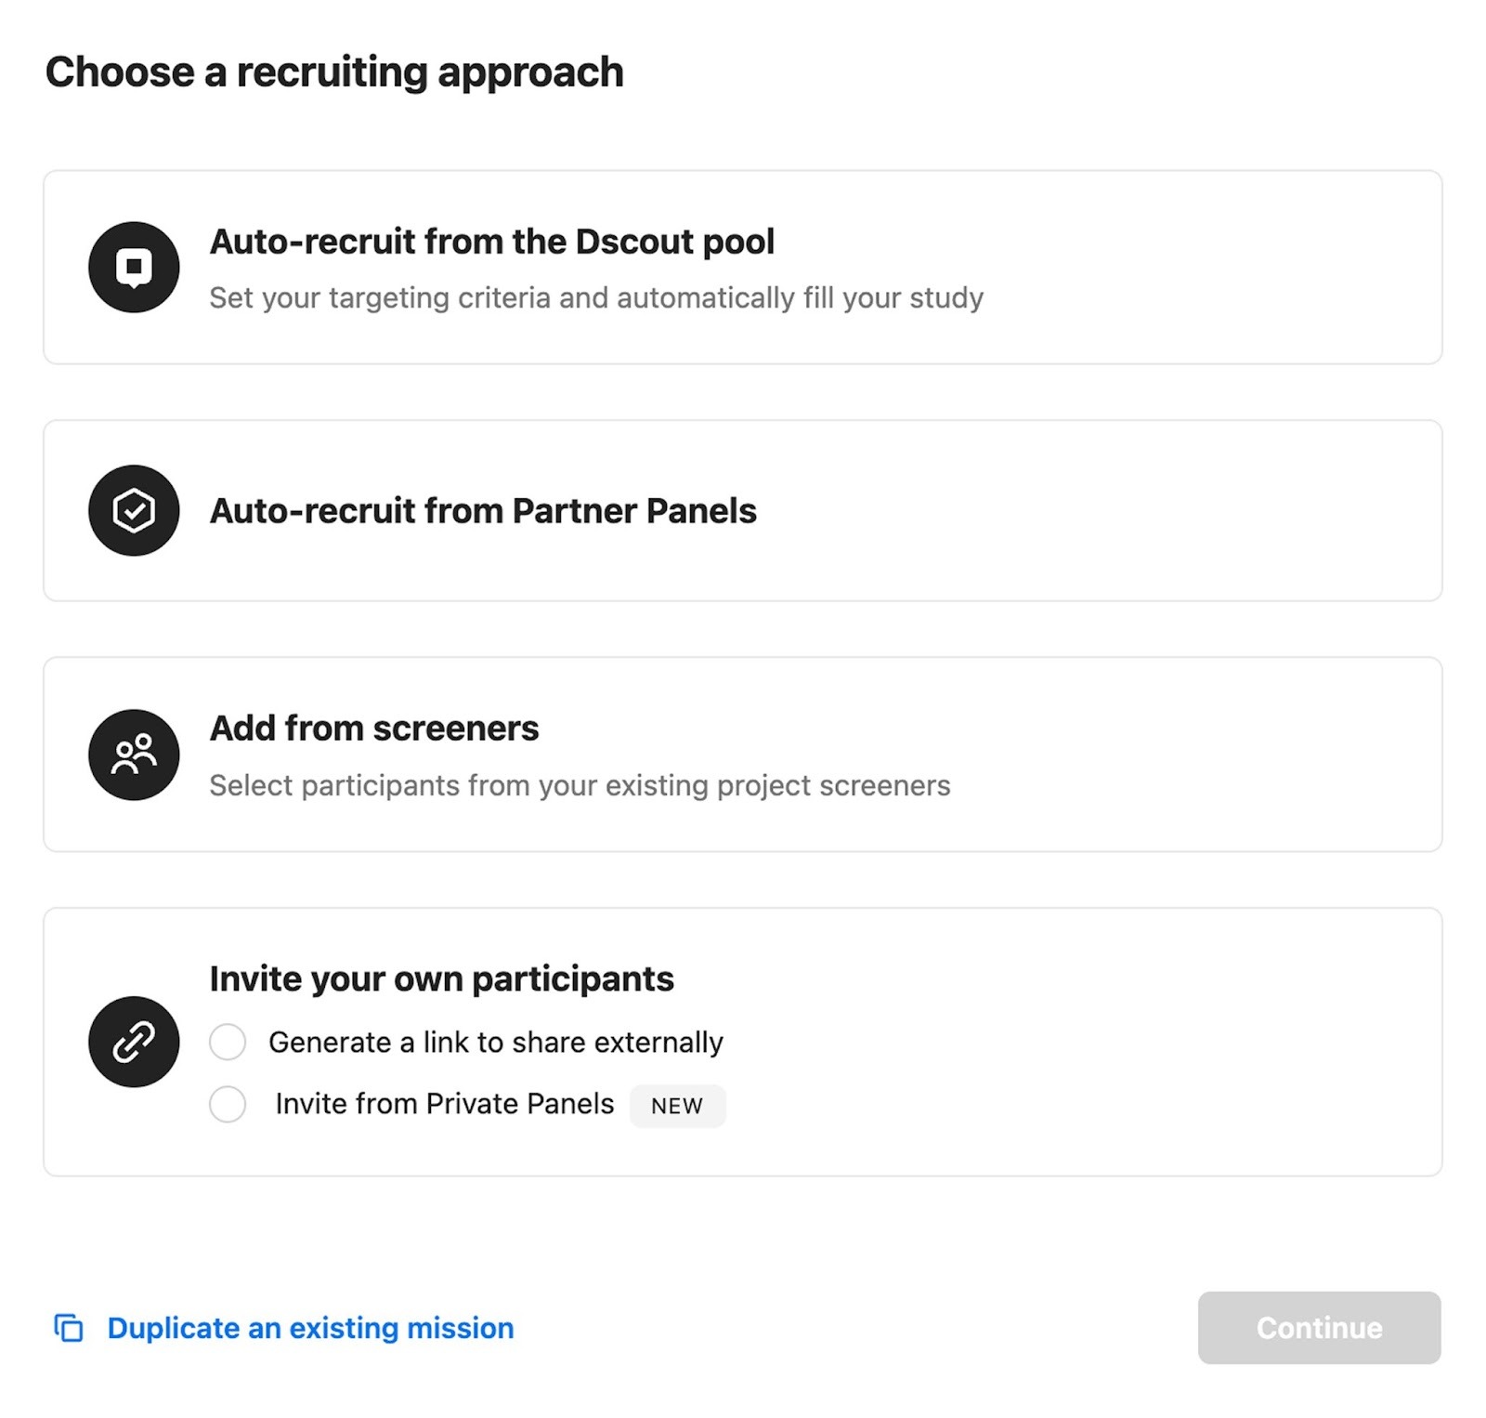This screenshot has width=1486, height=1418.
Task: Choose Add from screeners heading
Action: click(x=374, y=729)
